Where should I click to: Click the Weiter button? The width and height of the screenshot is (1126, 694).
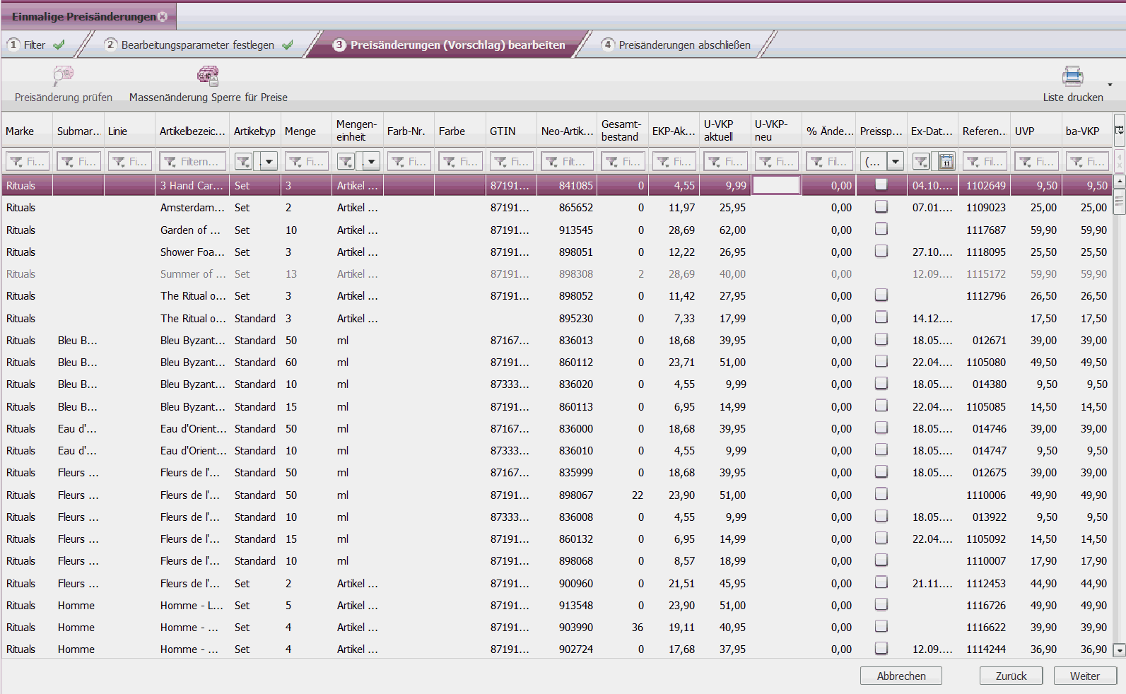[x=1085, y=676]
